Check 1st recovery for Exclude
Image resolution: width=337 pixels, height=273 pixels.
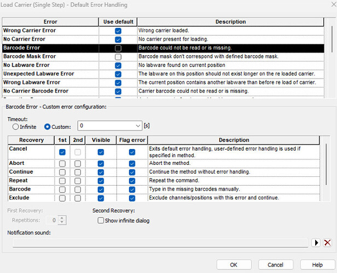click(x=62, y=198)
